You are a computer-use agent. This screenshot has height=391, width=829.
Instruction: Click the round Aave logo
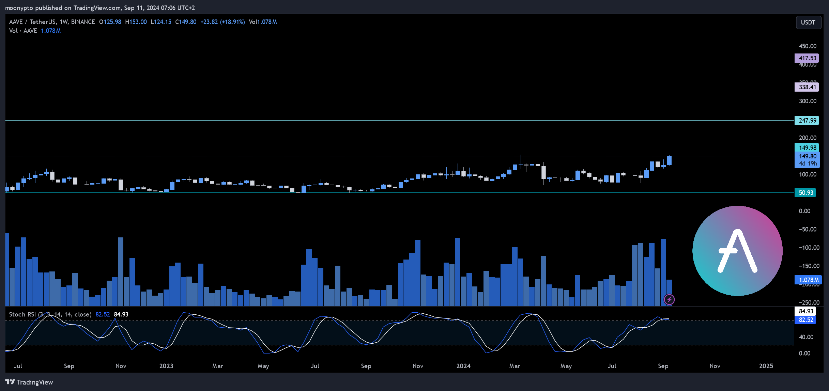[737, 251]
